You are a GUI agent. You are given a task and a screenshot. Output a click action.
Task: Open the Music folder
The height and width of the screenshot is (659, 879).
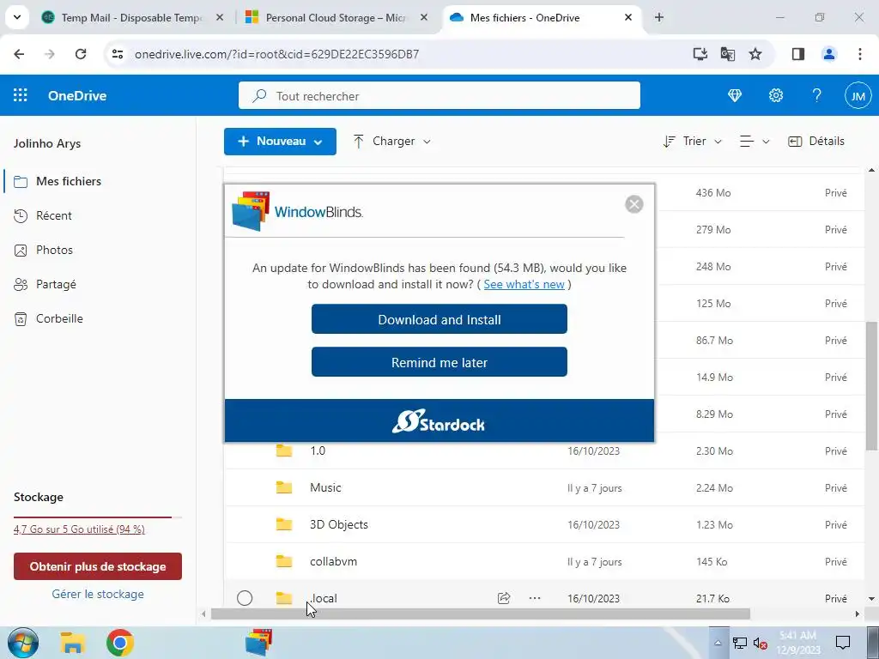pyautogui.click(x=325, y=487)
